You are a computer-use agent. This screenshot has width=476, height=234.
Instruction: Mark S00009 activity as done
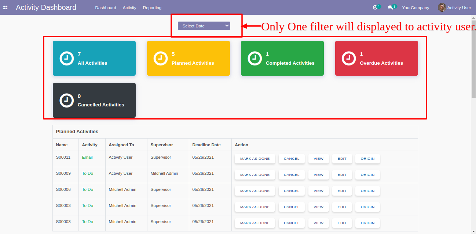[255, 175]
